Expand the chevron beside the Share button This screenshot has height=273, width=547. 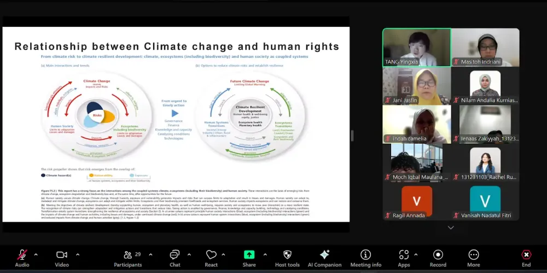click(x=265, y=254)
